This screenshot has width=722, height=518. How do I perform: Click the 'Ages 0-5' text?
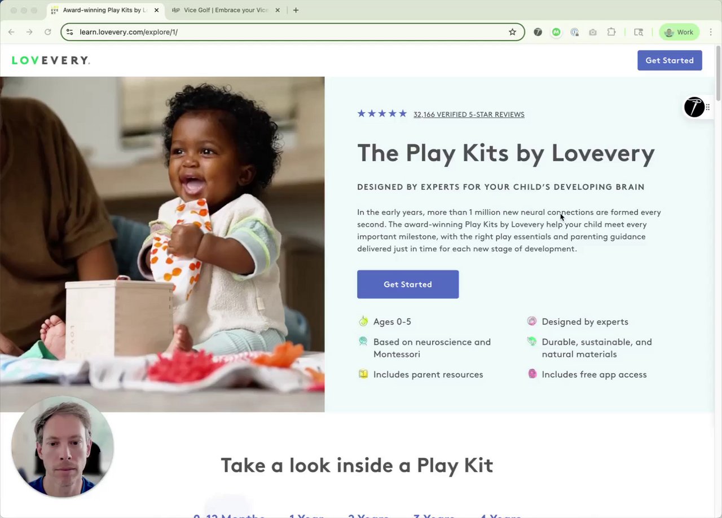[392, 322]
